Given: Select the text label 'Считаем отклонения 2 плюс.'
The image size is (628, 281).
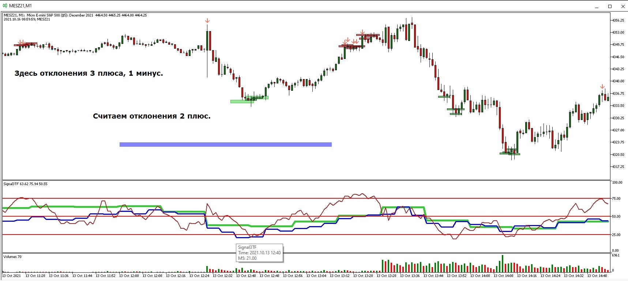Looking at the screenshot, I should 152,116.
